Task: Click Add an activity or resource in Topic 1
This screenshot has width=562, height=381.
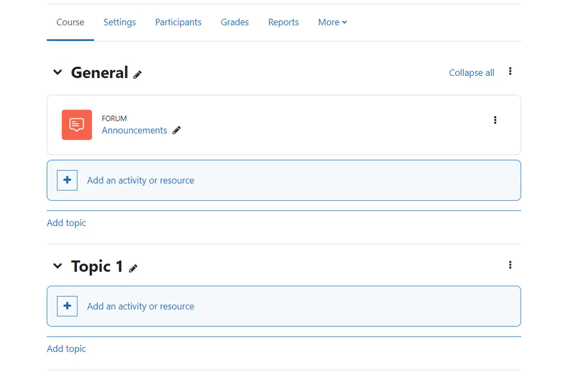Action: [140, 306]
